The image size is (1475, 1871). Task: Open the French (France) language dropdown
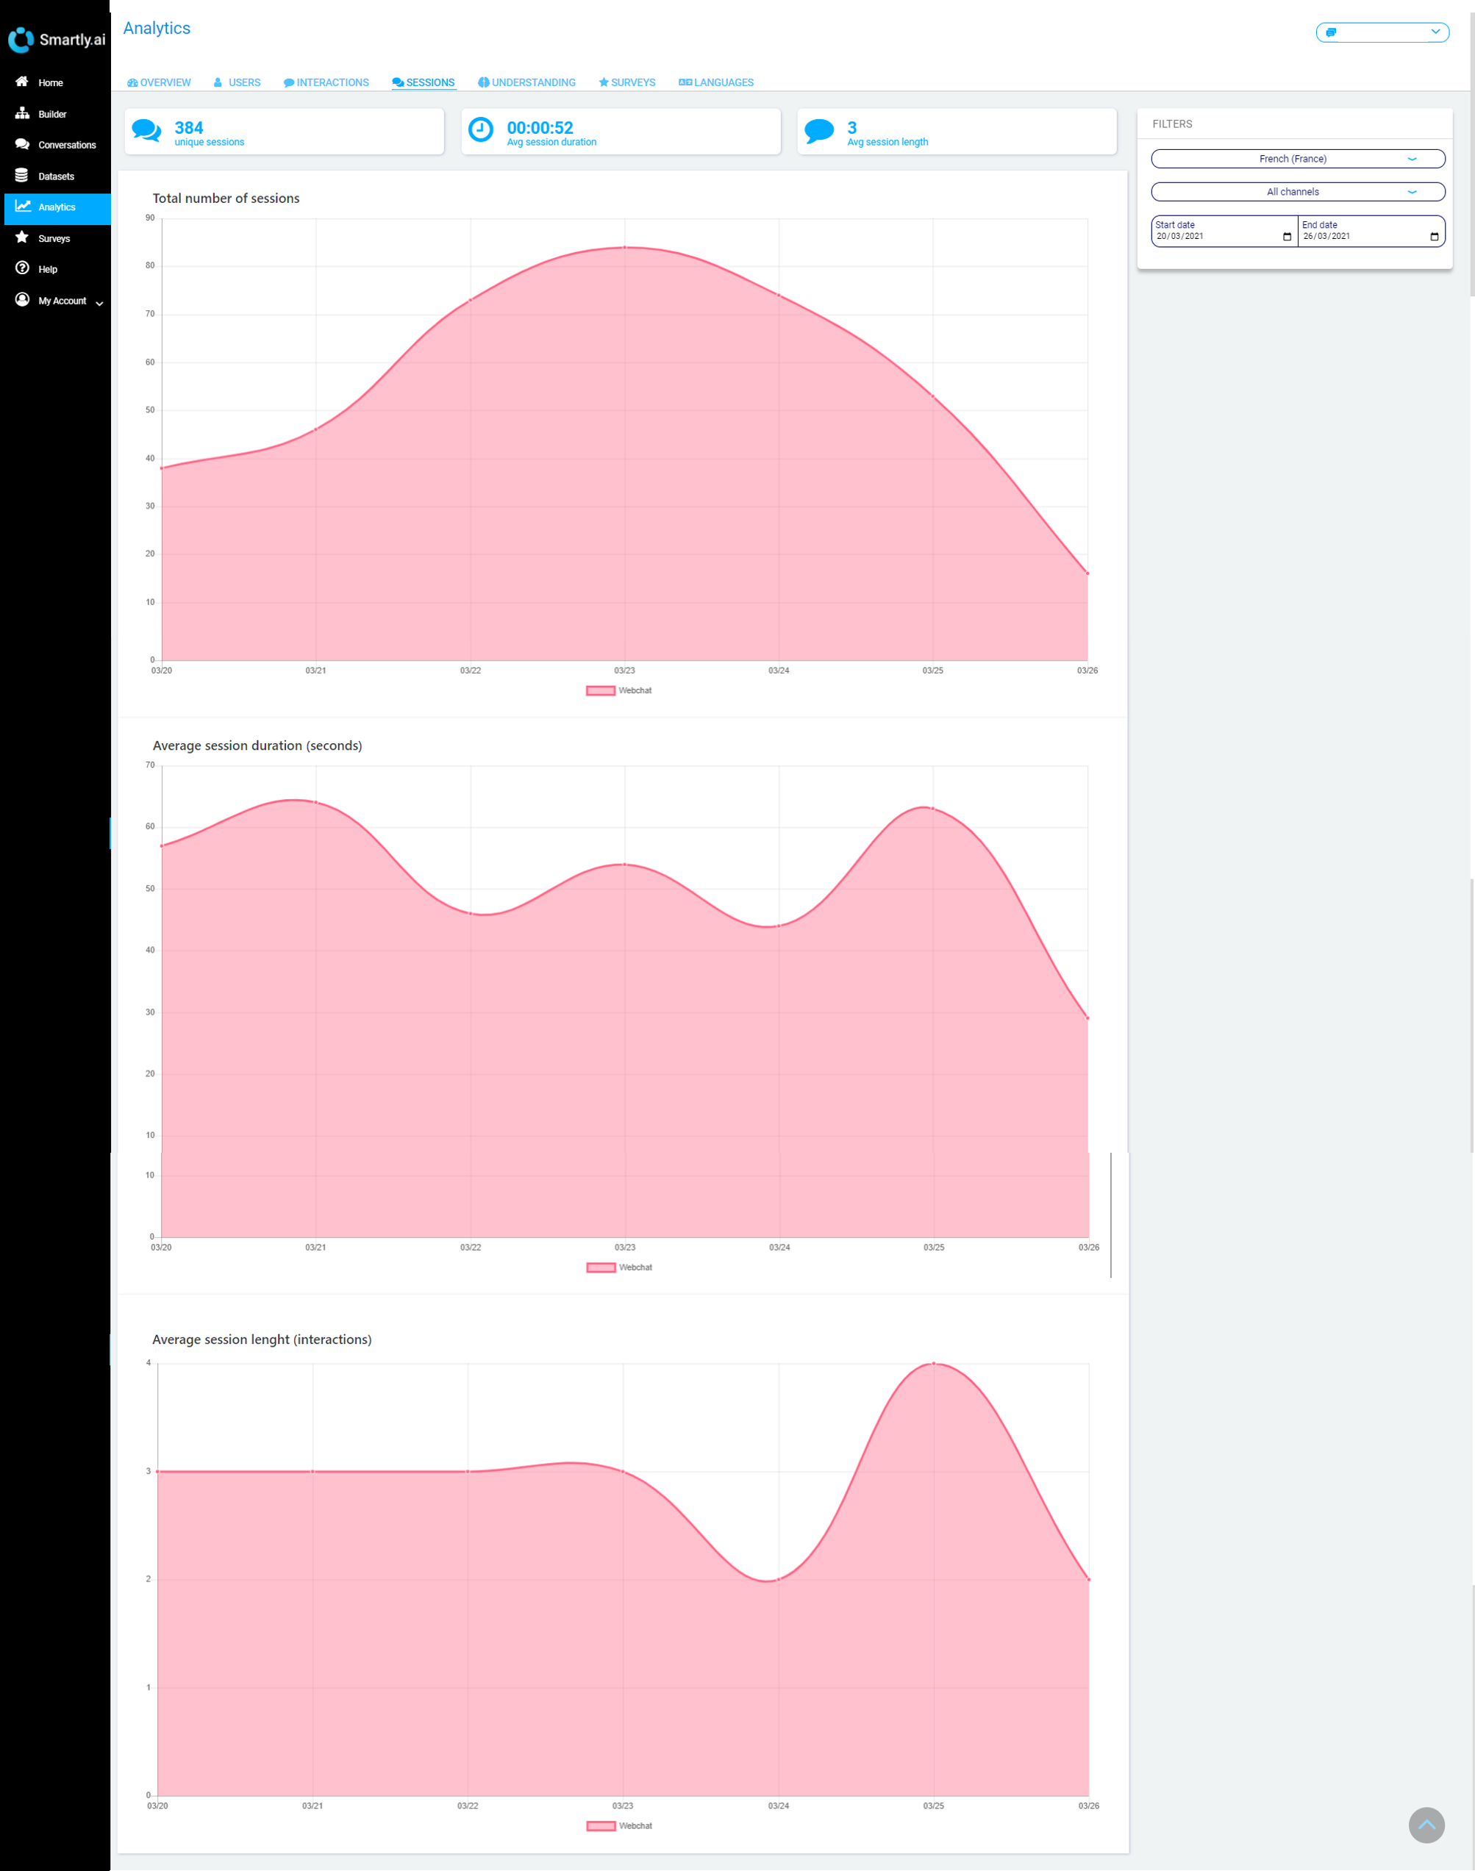1297,159
